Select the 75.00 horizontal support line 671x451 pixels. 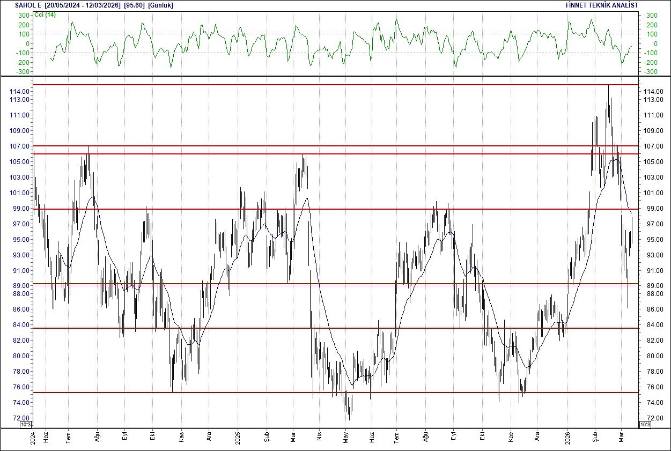(x=322, y=392)
